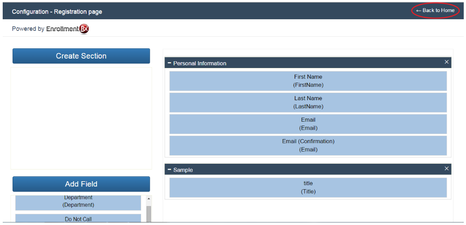Select the Email (Confirmation) field block
This screenshot has width=466, height=225.
pos(308,145)
